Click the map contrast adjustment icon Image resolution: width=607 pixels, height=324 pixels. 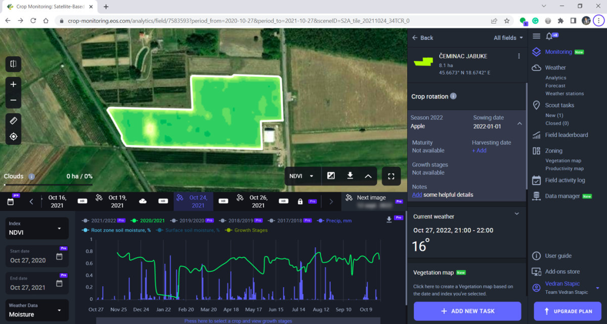331,176
